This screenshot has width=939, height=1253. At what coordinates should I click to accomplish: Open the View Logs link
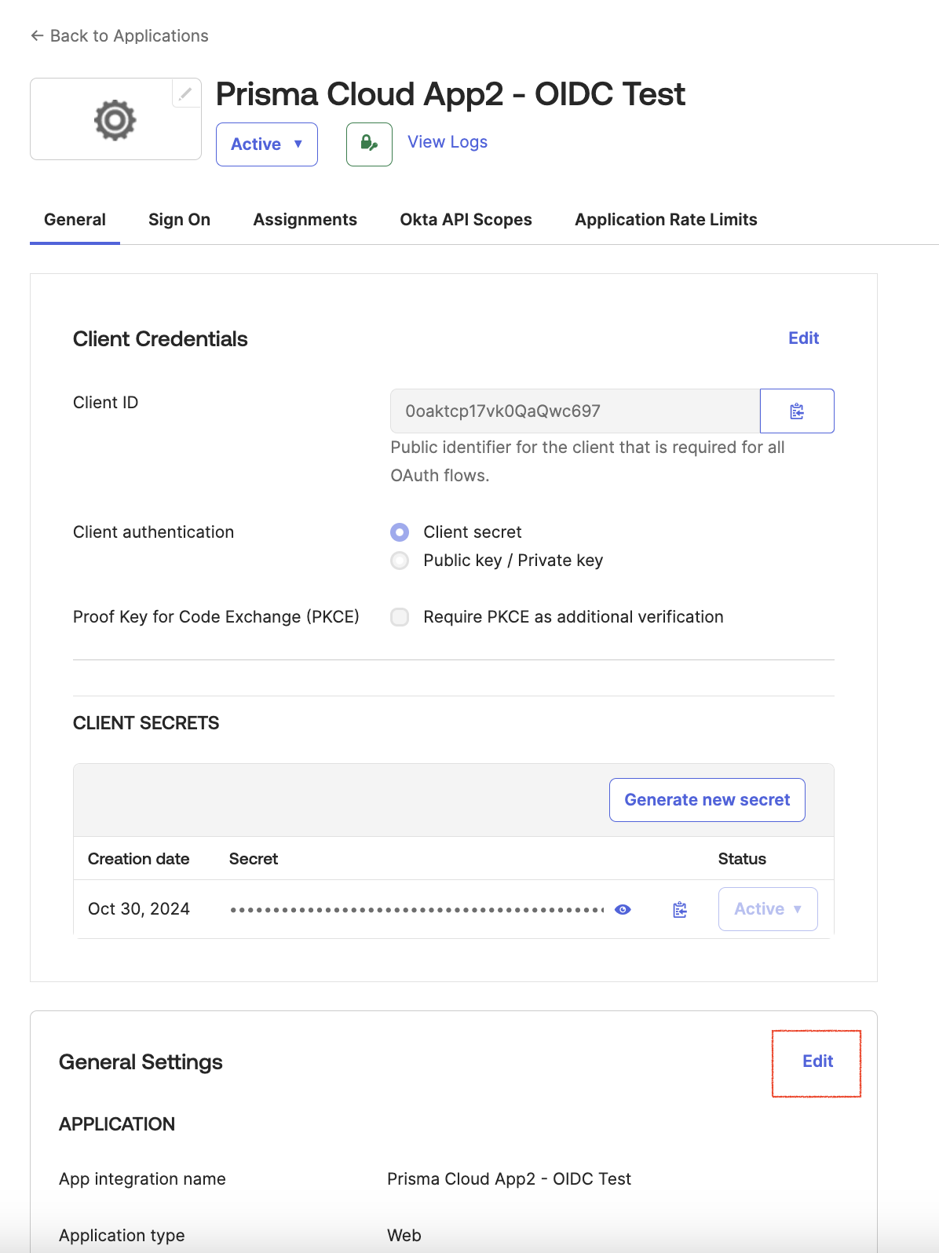click(447, 142)
